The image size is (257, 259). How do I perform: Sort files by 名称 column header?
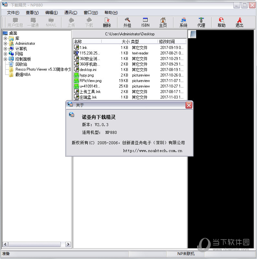click(x=87, y=41)
